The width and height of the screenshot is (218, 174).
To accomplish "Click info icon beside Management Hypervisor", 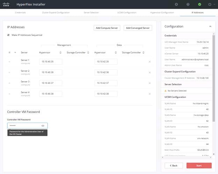I will click(60, 52).
